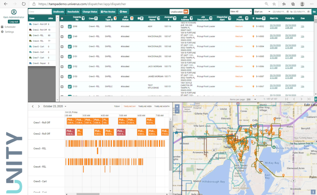Open edit icon for job 2098
317x195 pixels.
point(70,27)
